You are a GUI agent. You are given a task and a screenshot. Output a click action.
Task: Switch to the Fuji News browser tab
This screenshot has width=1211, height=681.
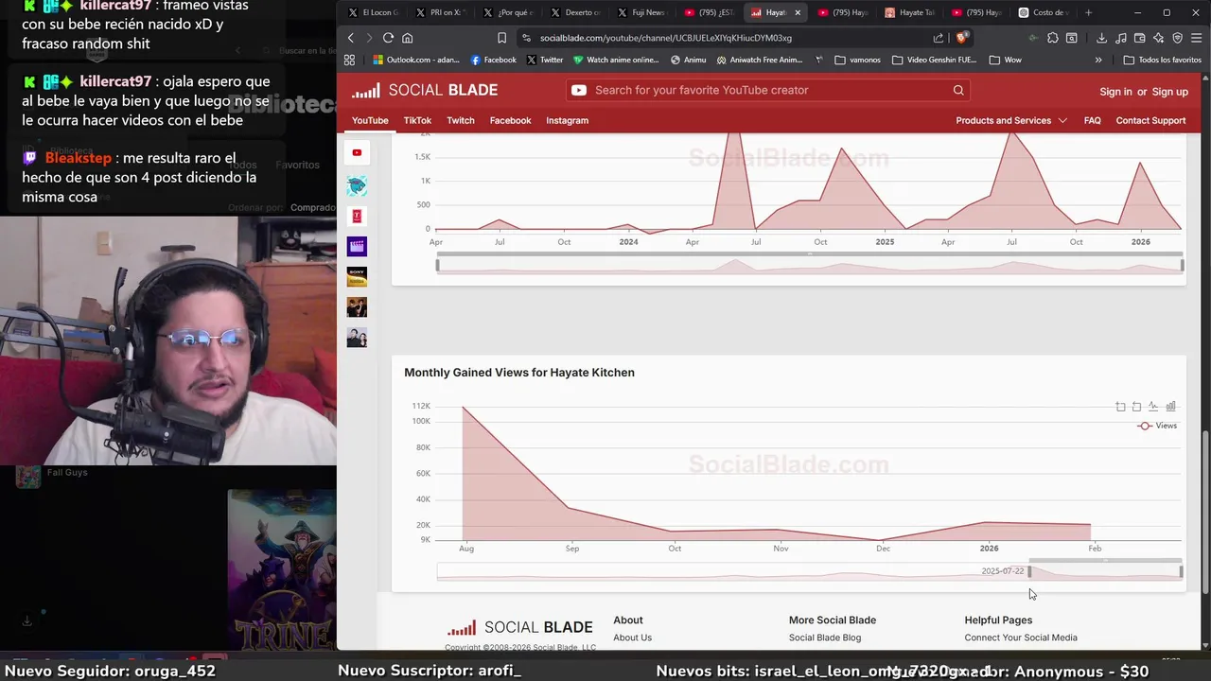point(641,12)
